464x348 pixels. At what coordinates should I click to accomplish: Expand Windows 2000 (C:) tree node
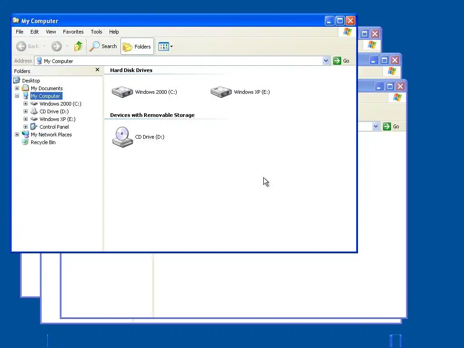coord(26,104)
